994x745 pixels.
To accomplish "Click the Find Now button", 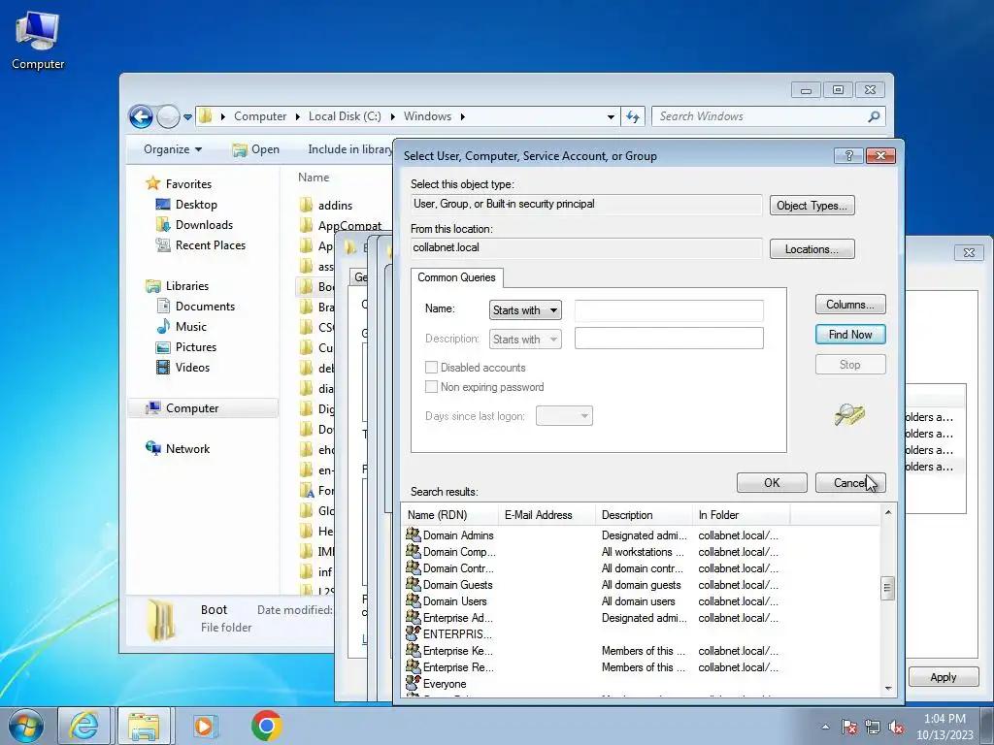I will point(850,335).
